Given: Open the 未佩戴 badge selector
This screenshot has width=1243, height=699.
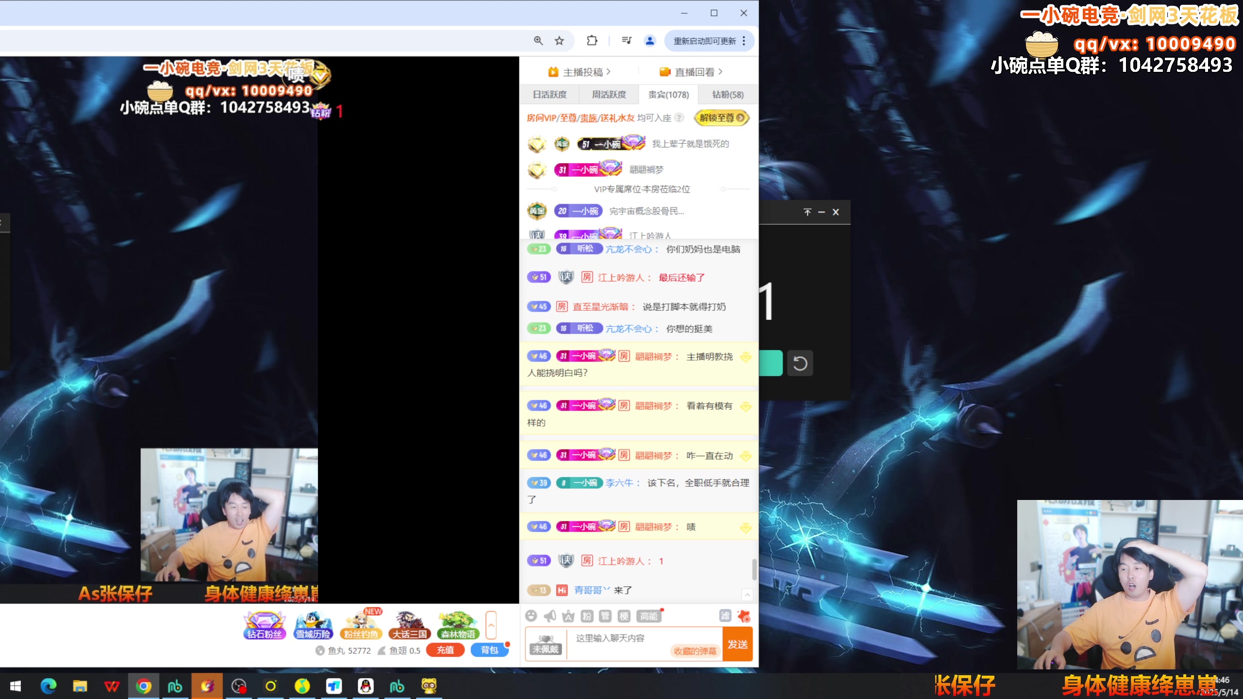Looking at the screenshot, I should (x=546, y=645).
